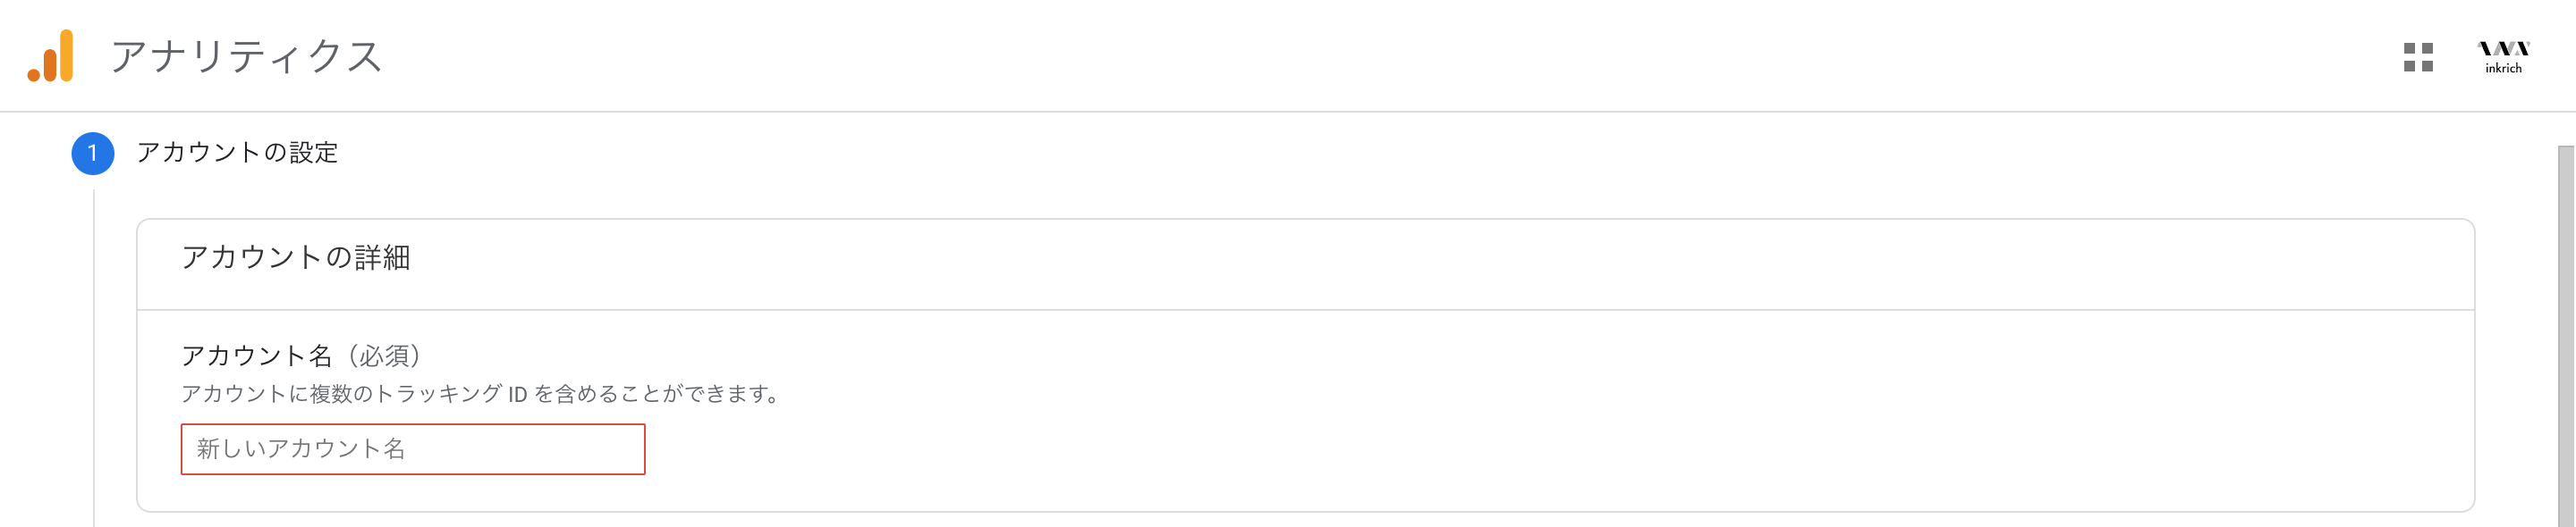Screen dimensions: 2576x527
Task: Click the tracking ID description text
Action: click(x=481, y=394)
